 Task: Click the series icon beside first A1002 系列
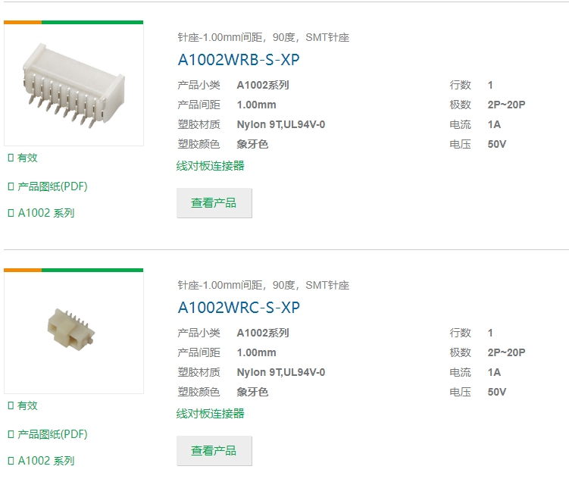11,213
